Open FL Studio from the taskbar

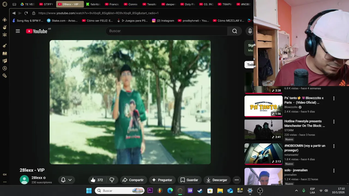point(160,191)
